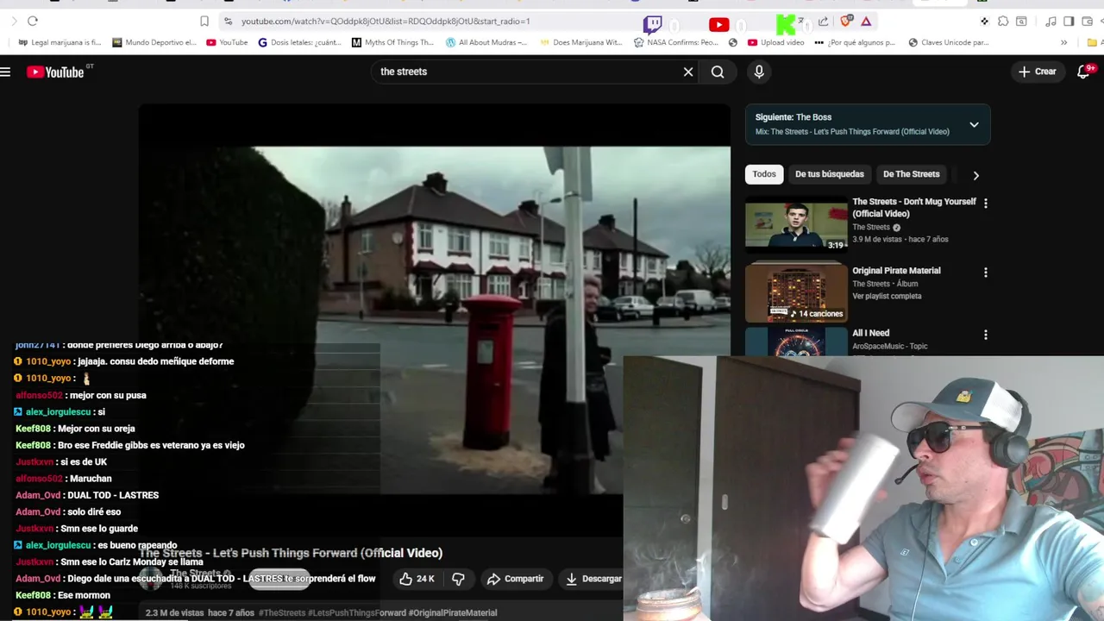Open the music note media control icon
Viewport: 1104px width, 621px height.
[x=1051, y=21]
